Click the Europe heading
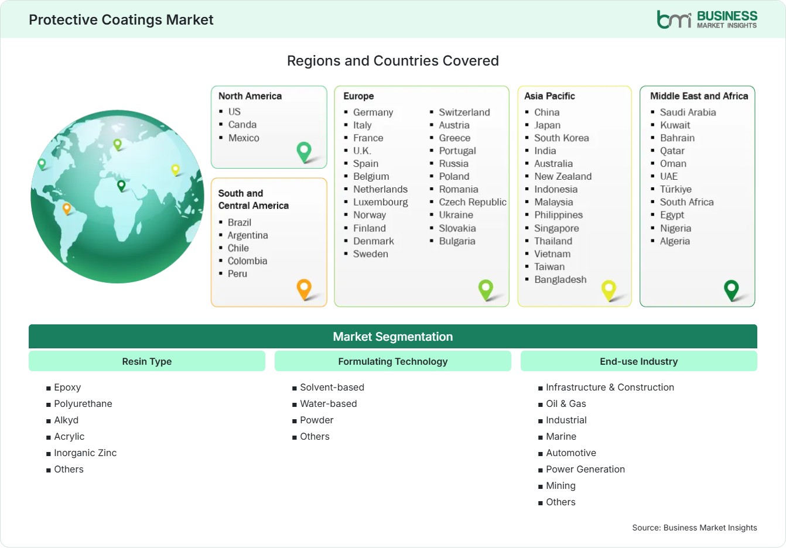Image resolution: width=786 pixels, height=548 pixels. (358, 96)
